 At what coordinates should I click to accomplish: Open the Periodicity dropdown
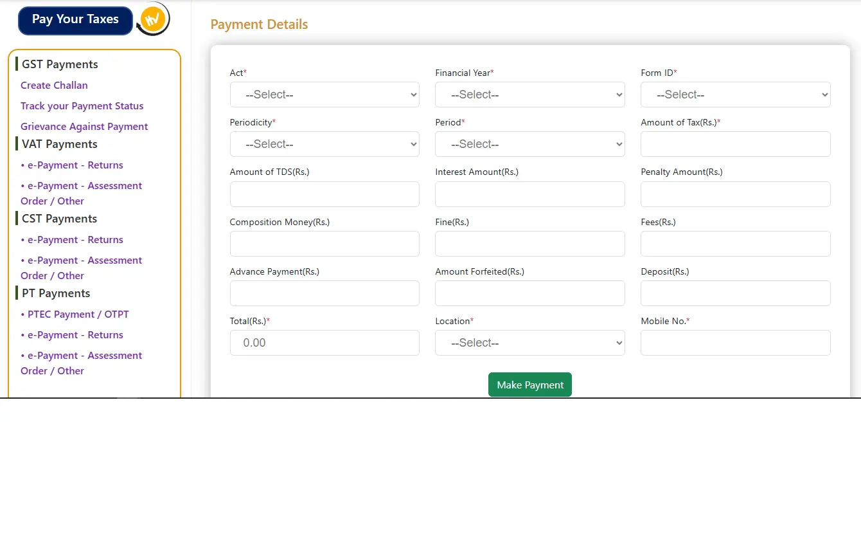[324, 144]
